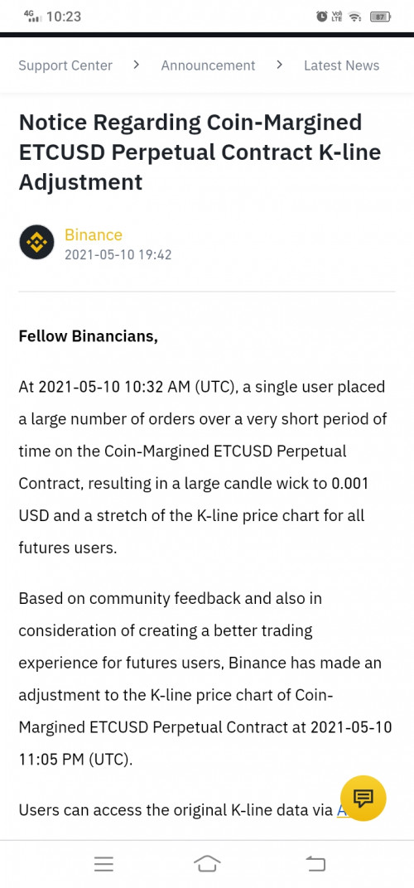Click the chevron after Support Center
The width and height of the screenshot is (414, 888).
coord(136,65)
